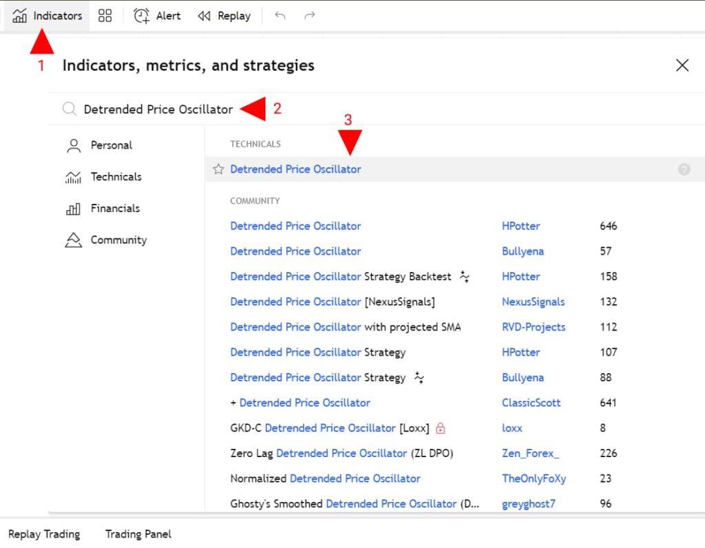Open author HPotter's profile link
The width and height of the screenshot is (705, 548).
coord(520,226)
